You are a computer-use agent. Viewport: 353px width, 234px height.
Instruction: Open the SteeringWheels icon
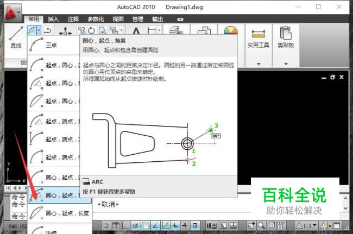click(272, 226)
